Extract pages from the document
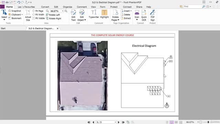This screenshot has height=124, width=220. coord(126,18)
